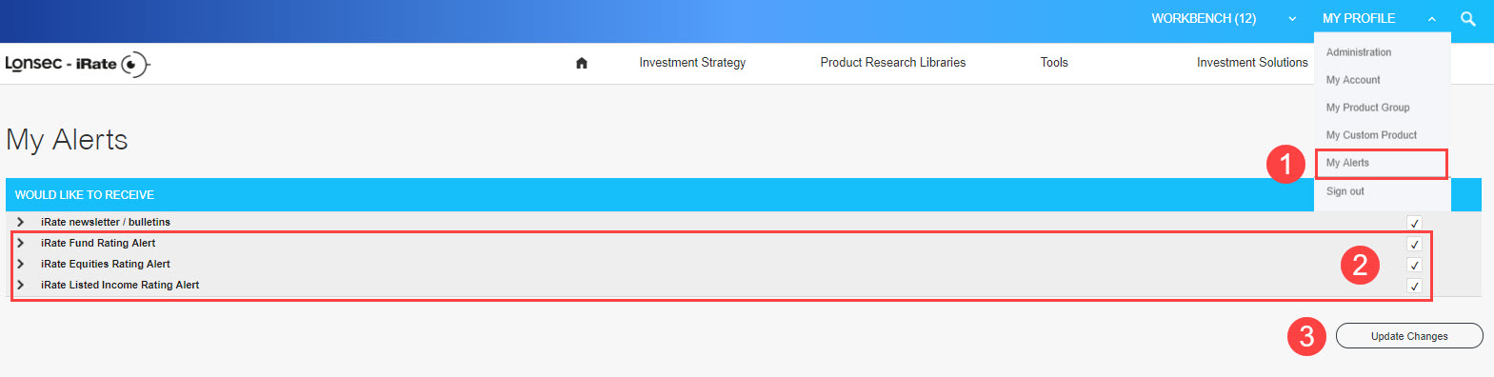Screen dimensions: 1494x377
Task: Select My Account from profile menu
Action: [1353, 80]
